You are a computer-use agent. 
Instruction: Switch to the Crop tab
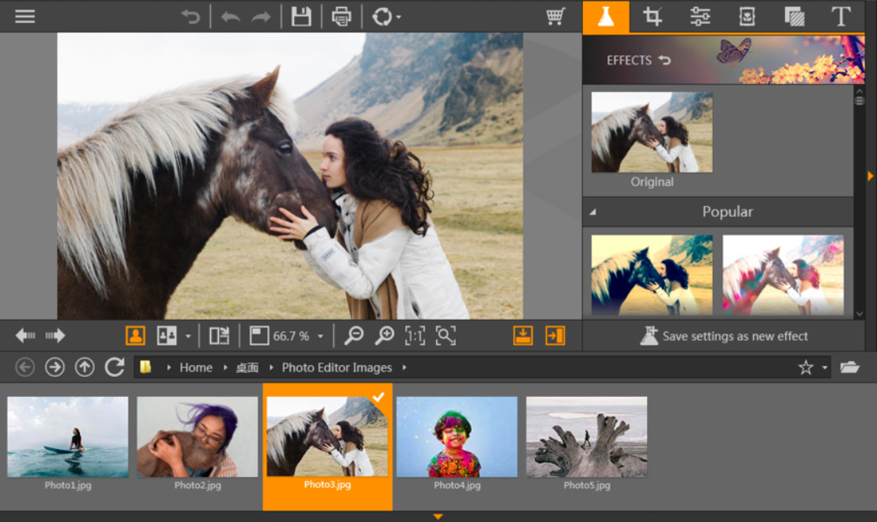tap(653, 17)
